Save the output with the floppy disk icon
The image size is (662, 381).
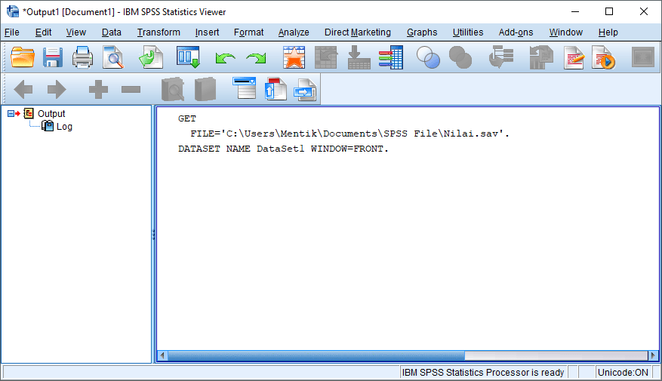point(53,57)
